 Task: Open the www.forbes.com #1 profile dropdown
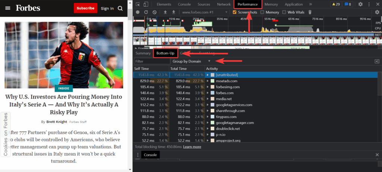[x=205, y=12]
